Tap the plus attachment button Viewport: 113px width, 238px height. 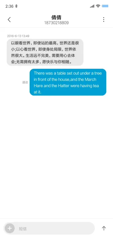[x=10, y=228]
